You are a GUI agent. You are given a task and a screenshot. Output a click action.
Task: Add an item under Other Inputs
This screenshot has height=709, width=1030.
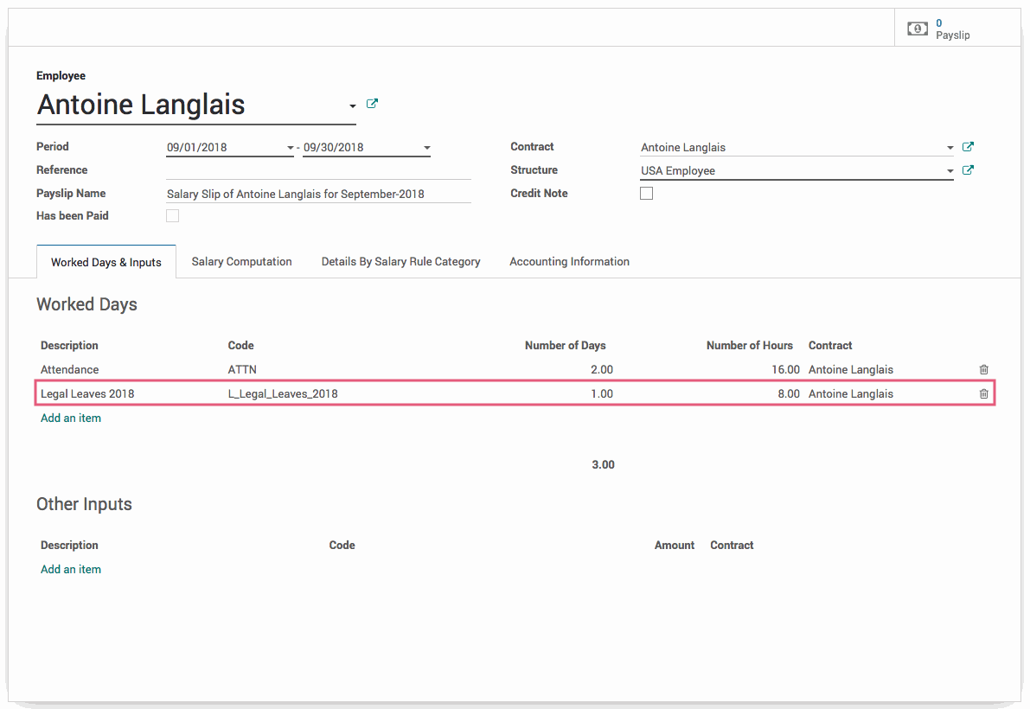click(x=71, y=569)
